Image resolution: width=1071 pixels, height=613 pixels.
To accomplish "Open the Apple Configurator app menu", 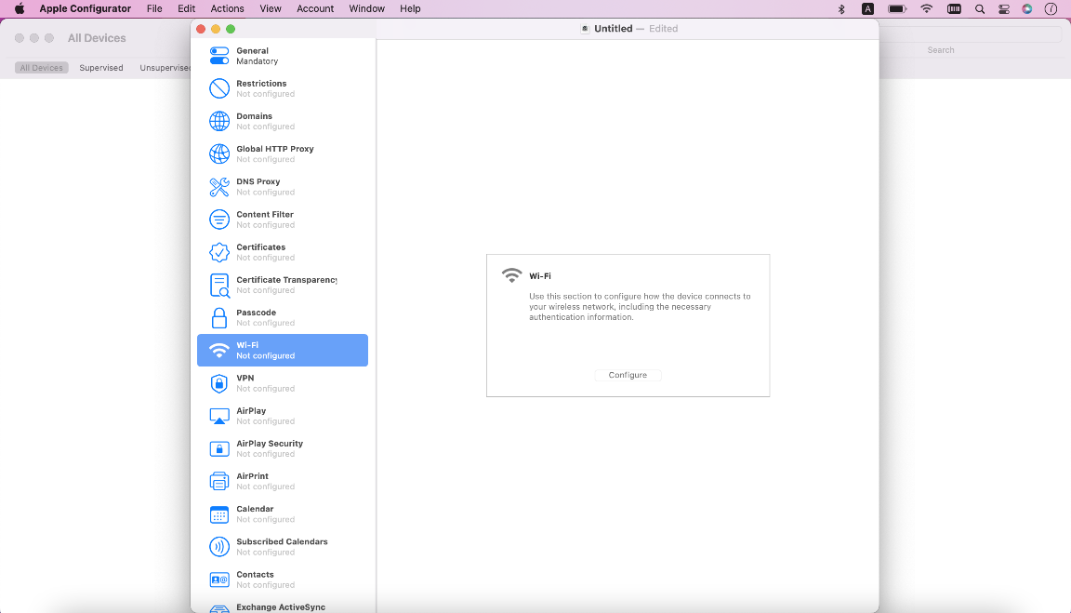I will point(86,9).
